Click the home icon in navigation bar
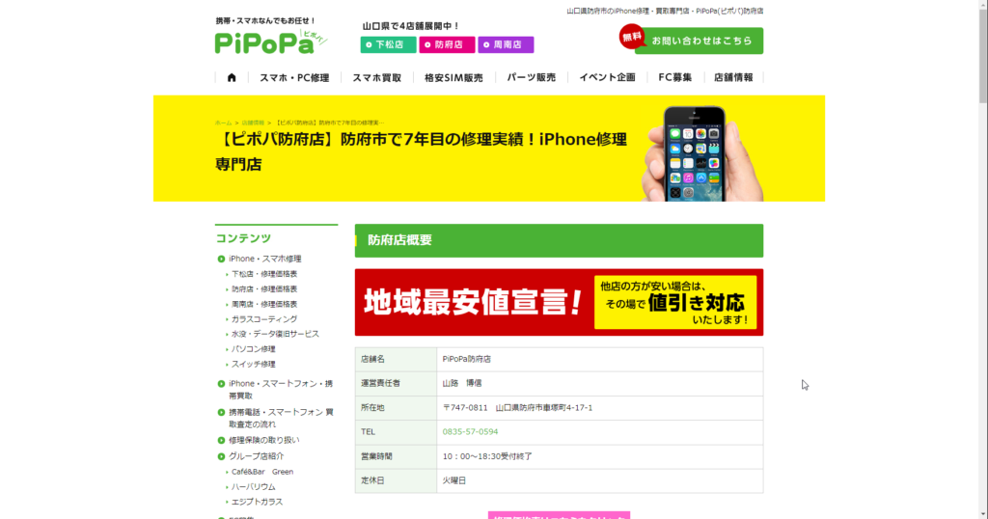This screenshot has width=988, height=519. (x=232, y=77)
